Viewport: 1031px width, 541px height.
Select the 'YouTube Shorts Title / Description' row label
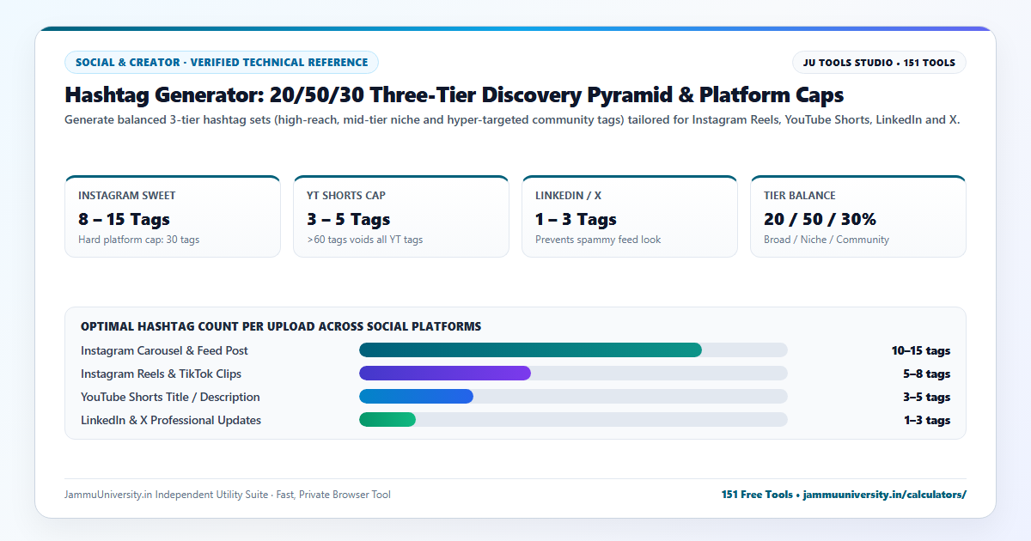pos(170,397)
